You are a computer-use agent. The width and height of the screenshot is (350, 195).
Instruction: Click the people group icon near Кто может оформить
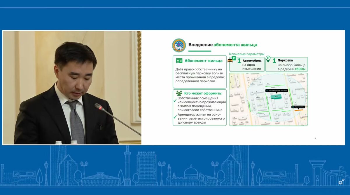pos(179,93)
